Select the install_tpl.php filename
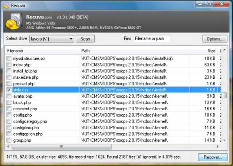233x166 pixels. (25, 71)
